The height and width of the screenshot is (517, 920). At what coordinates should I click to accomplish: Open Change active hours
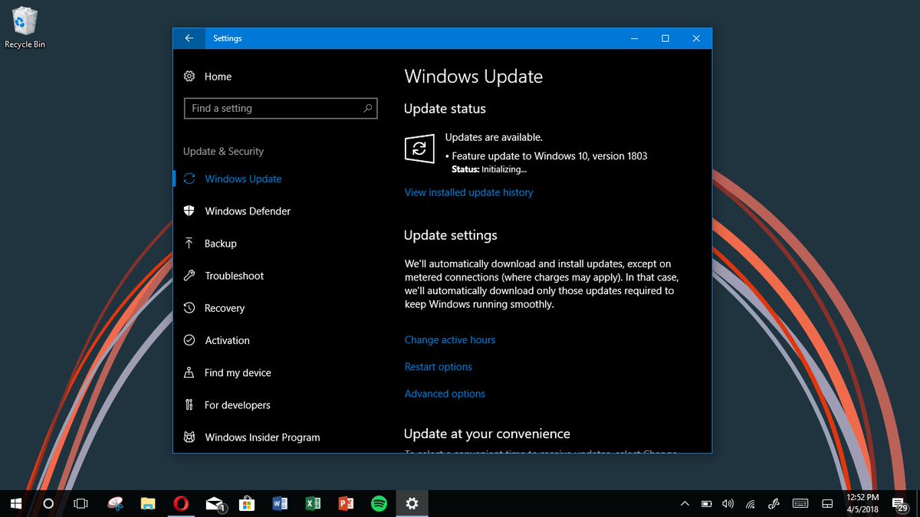click(x=450, y=339)
